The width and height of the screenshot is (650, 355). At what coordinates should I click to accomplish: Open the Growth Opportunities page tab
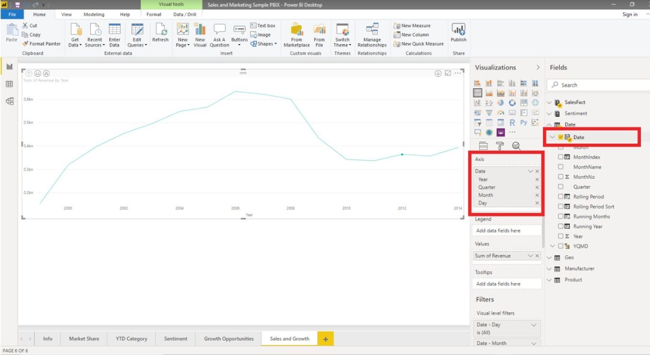point(229,339)
